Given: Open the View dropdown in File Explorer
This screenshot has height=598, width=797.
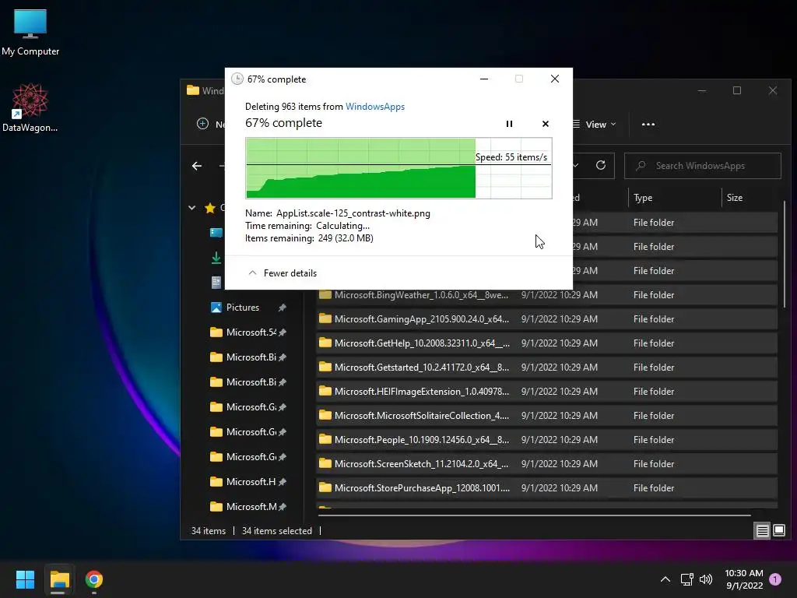Looking at the screenshot, I should pos(594,124).
